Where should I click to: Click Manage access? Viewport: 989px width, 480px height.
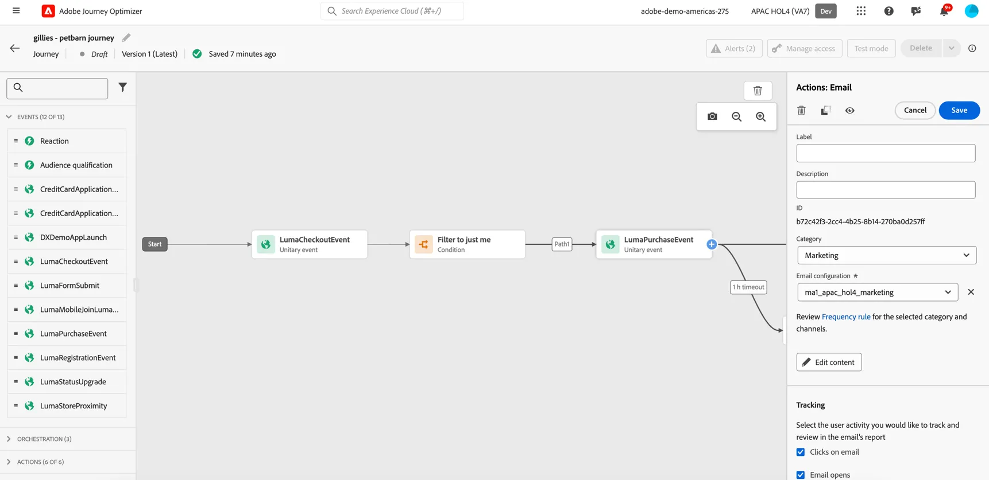[805, 48]
